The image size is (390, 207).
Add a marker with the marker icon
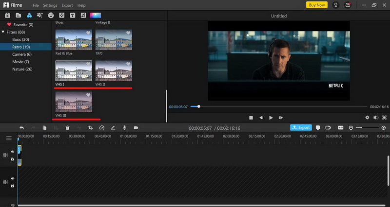tap(318, 128)
